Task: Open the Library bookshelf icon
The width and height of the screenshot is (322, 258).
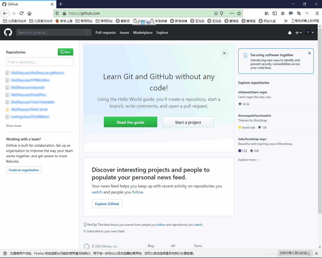Action: (x=267, y=13)
